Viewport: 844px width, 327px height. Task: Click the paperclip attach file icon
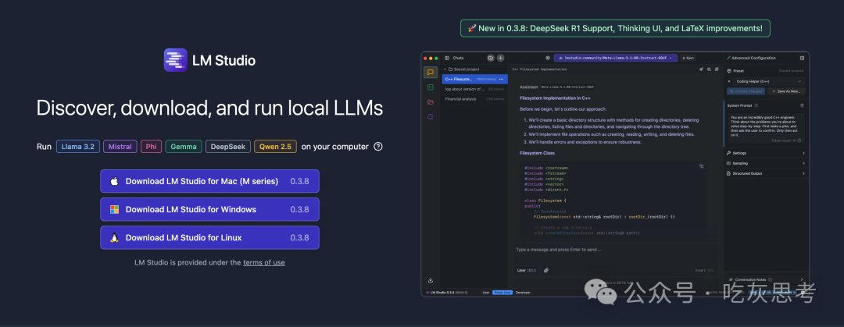coord(545,270)
